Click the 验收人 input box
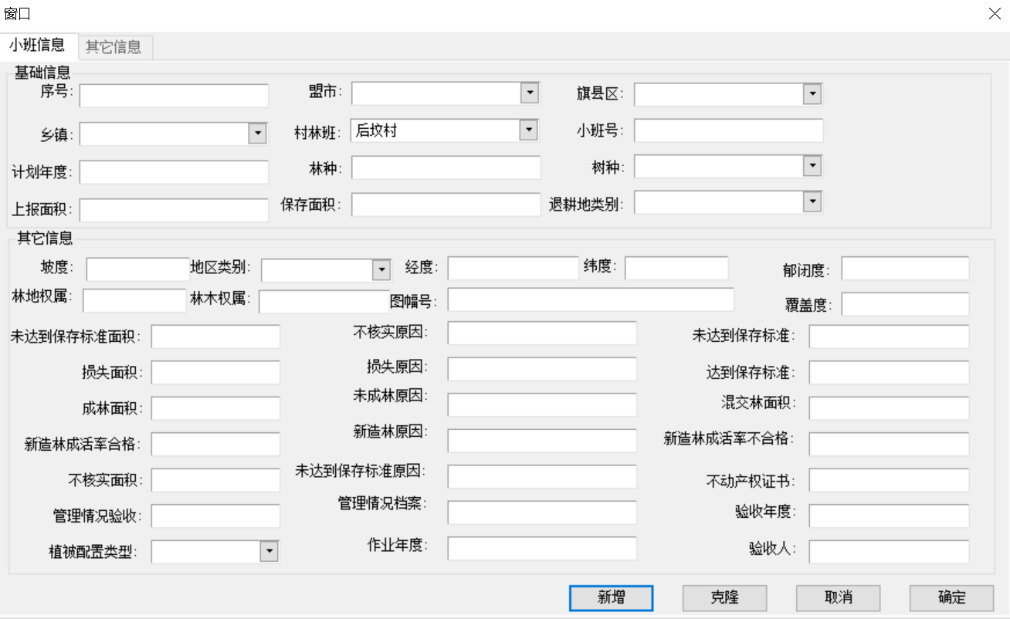Screen dimensions: 1010x619 (888, 551)
